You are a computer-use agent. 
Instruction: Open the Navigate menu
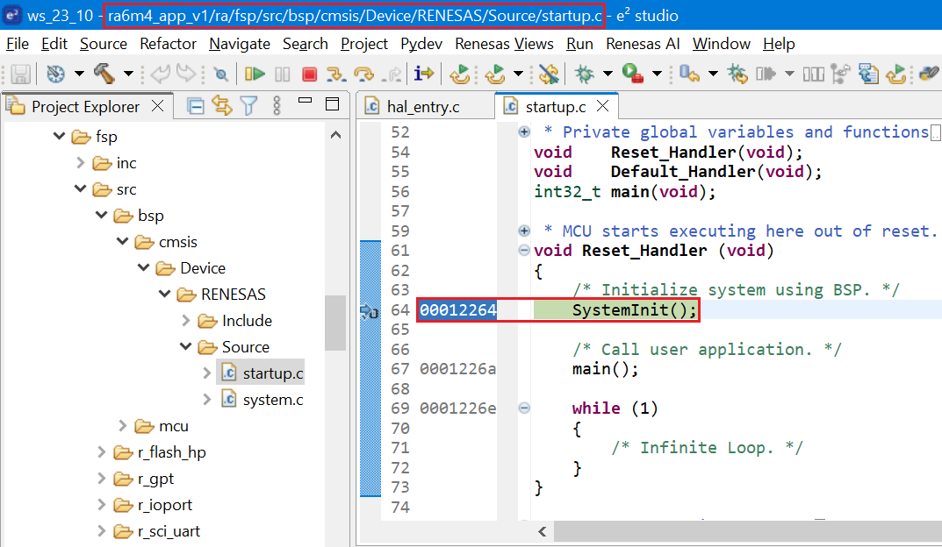240,44
